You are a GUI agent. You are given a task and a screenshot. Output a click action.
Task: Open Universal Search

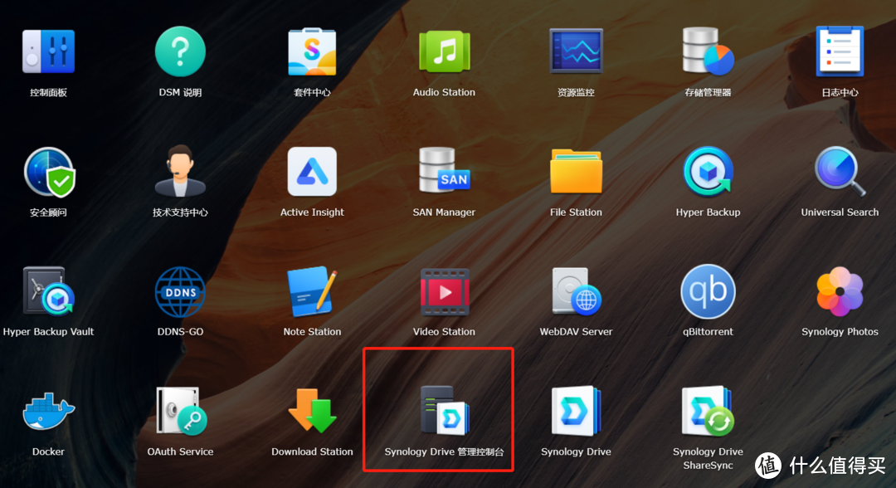click(x=840, y=172)
